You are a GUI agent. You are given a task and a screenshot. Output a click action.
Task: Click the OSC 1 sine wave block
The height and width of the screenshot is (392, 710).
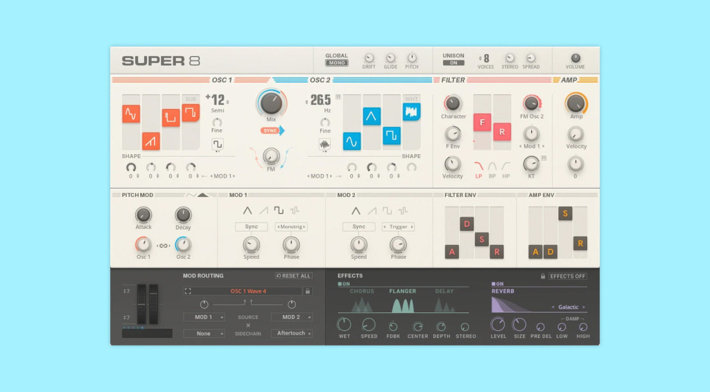point(131,114)
